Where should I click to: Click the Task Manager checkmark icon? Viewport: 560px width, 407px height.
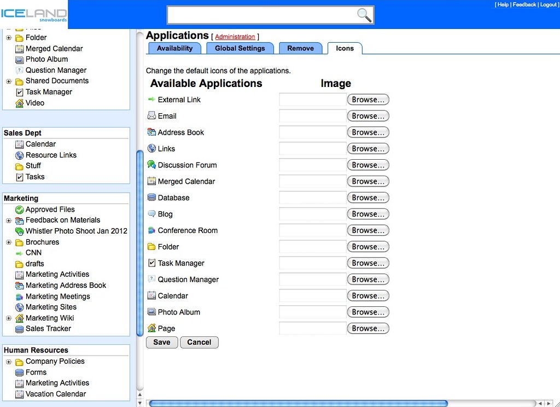(150, 263)
